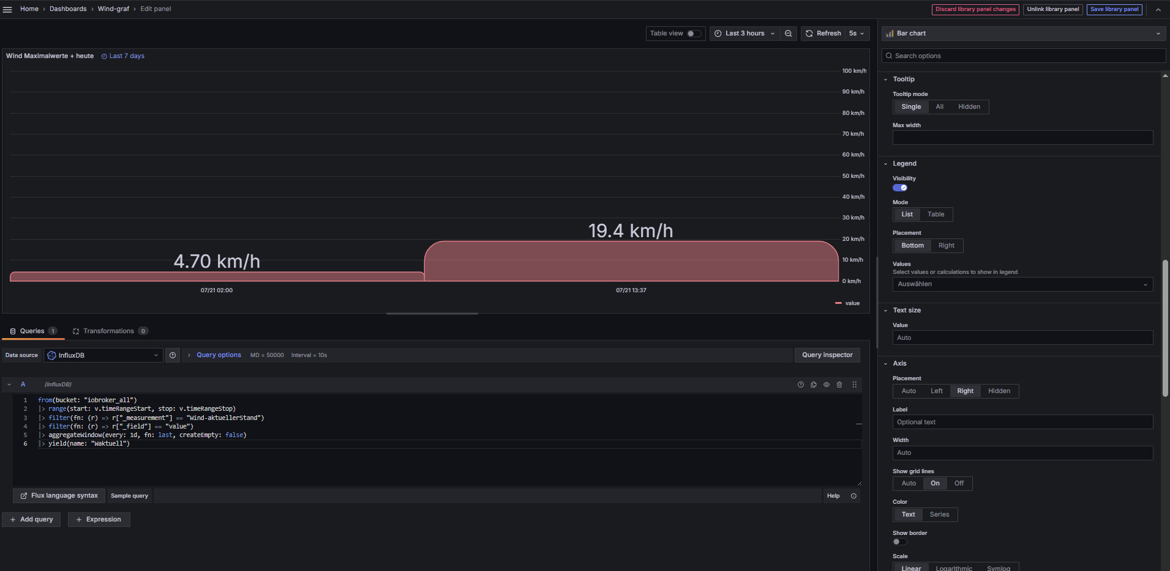Viewport: 1170px width, 571px height.
Task: Duplicate query A with the copy icon
Action: tap(814, 385)
